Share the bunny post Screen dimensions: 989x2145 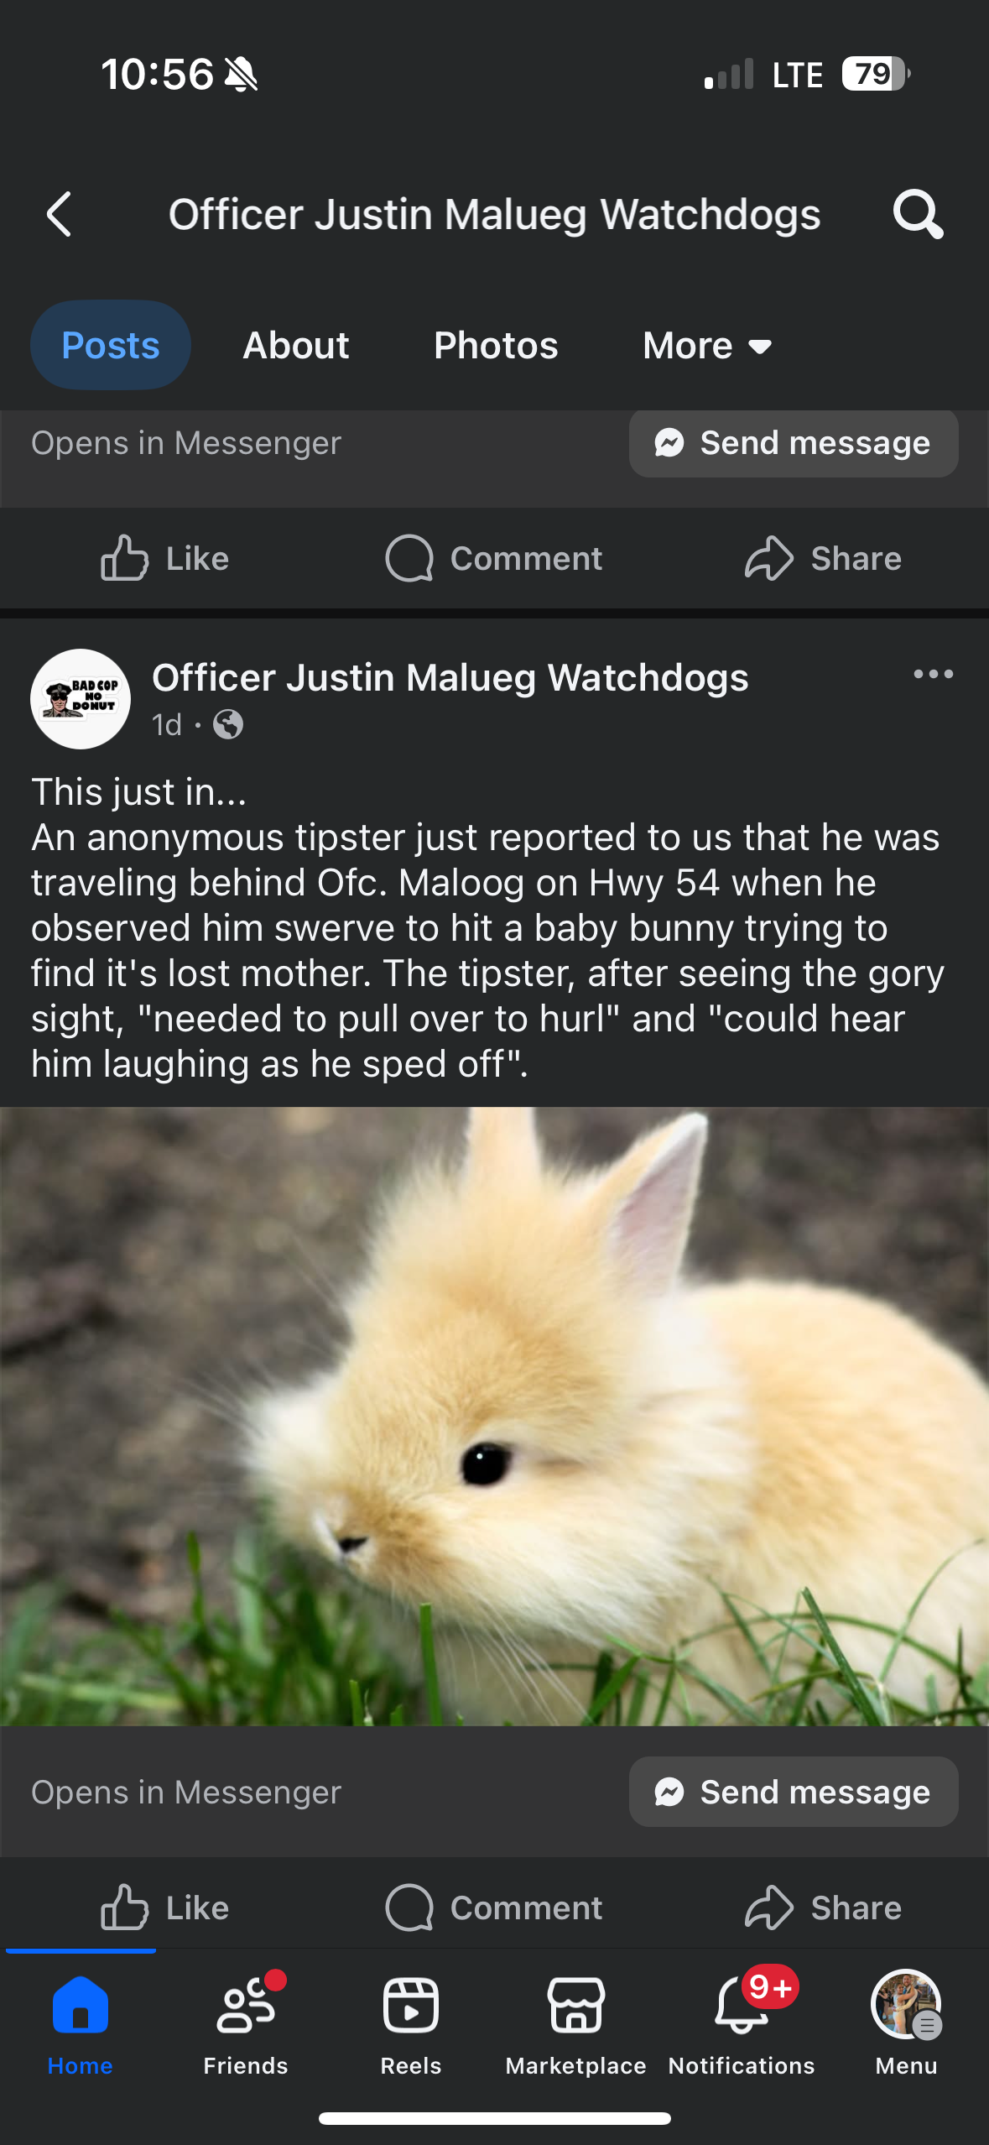pos(823,1908)
